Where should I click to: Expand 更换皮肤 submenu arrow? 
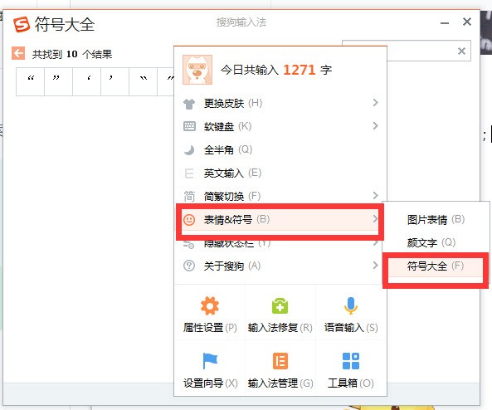click(x=375, y=102)
